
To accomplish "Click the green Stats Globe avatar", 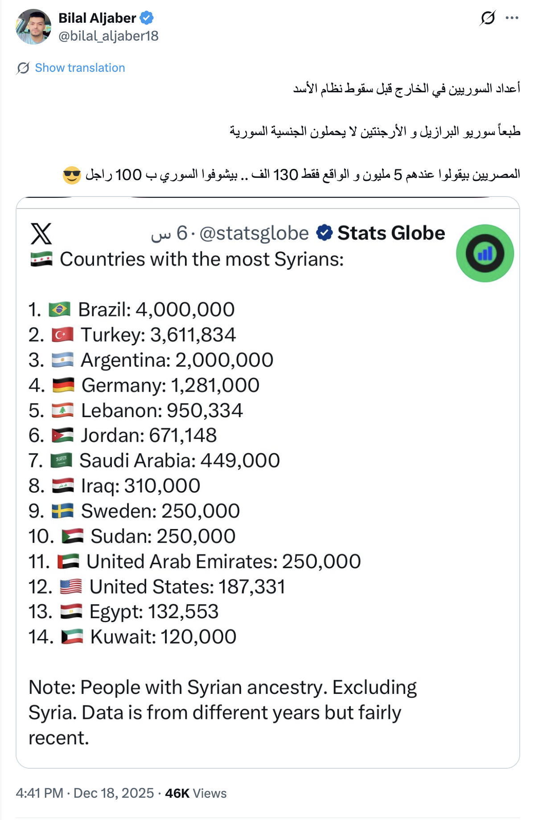I will pos(485,253).
